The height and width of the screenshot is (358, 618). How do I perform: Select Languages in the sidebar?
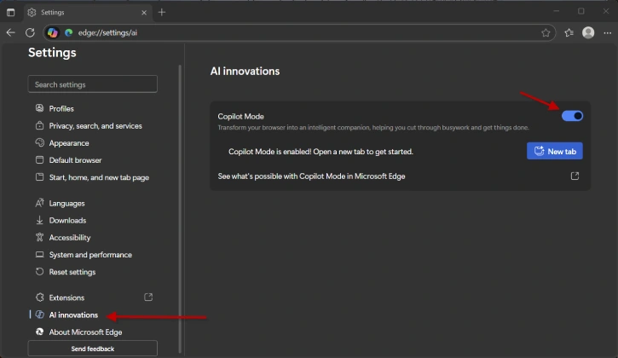click(67, 204)
